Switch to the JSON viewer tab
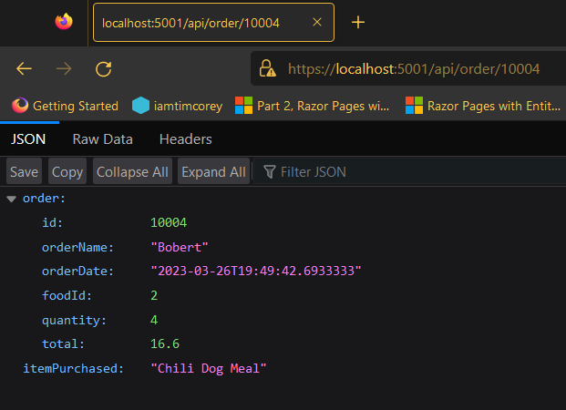566x410 pixels. 28,139
